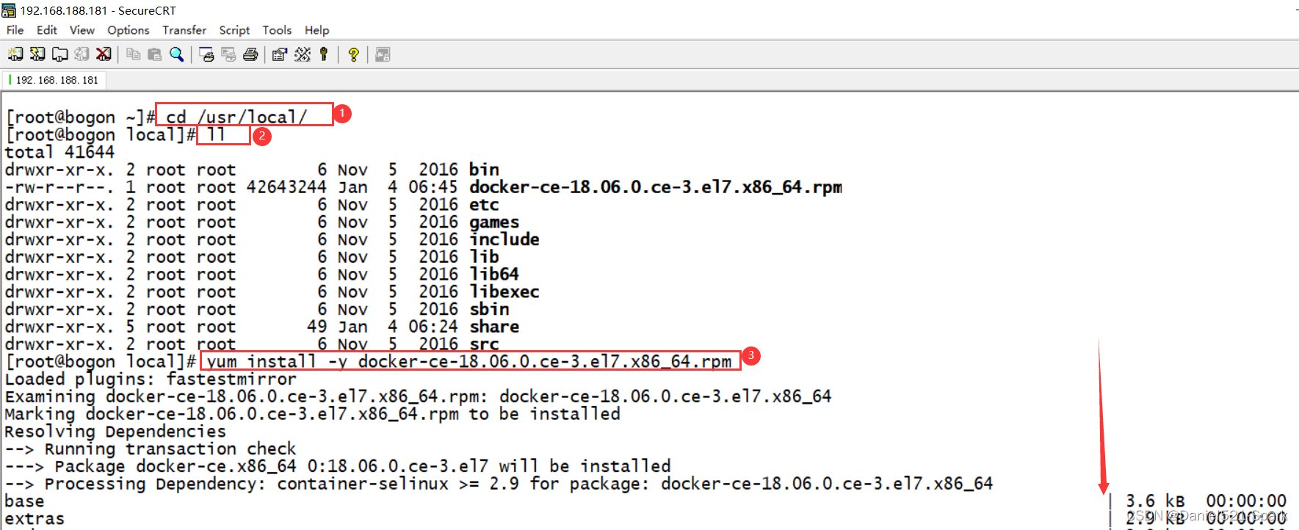Click the Print Selection icon
Viewport: 1299px width, 530px height.
tap(228, 54)
